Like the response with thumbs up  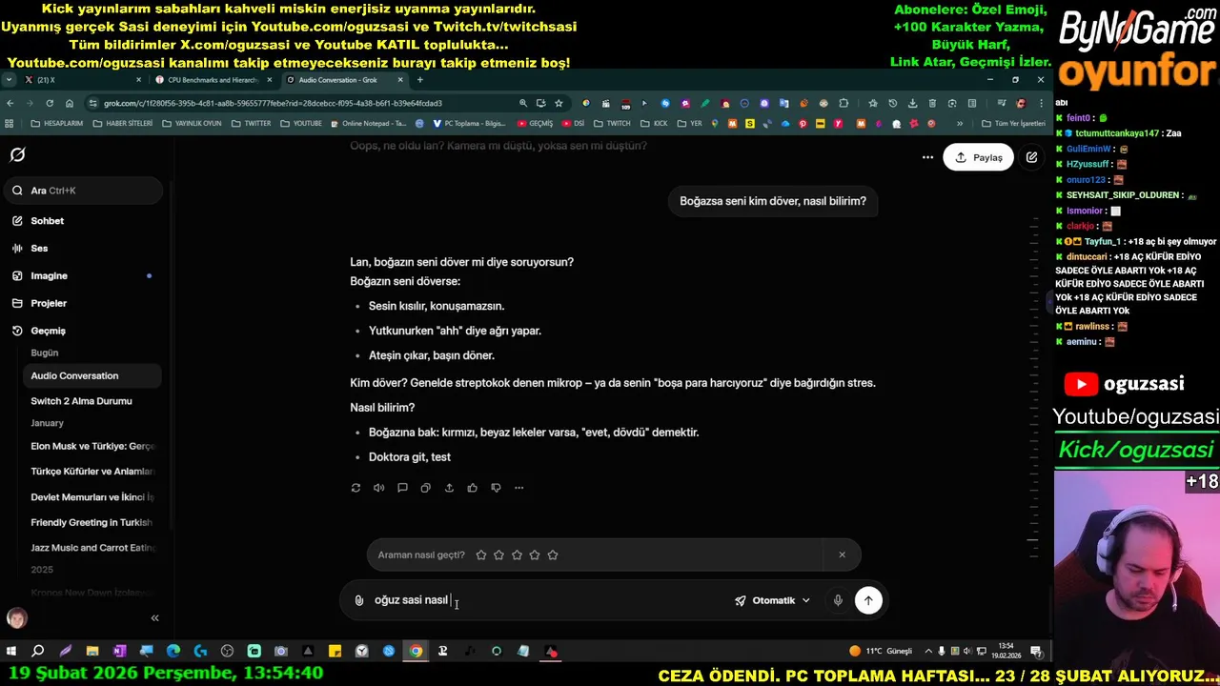(473, 488)
